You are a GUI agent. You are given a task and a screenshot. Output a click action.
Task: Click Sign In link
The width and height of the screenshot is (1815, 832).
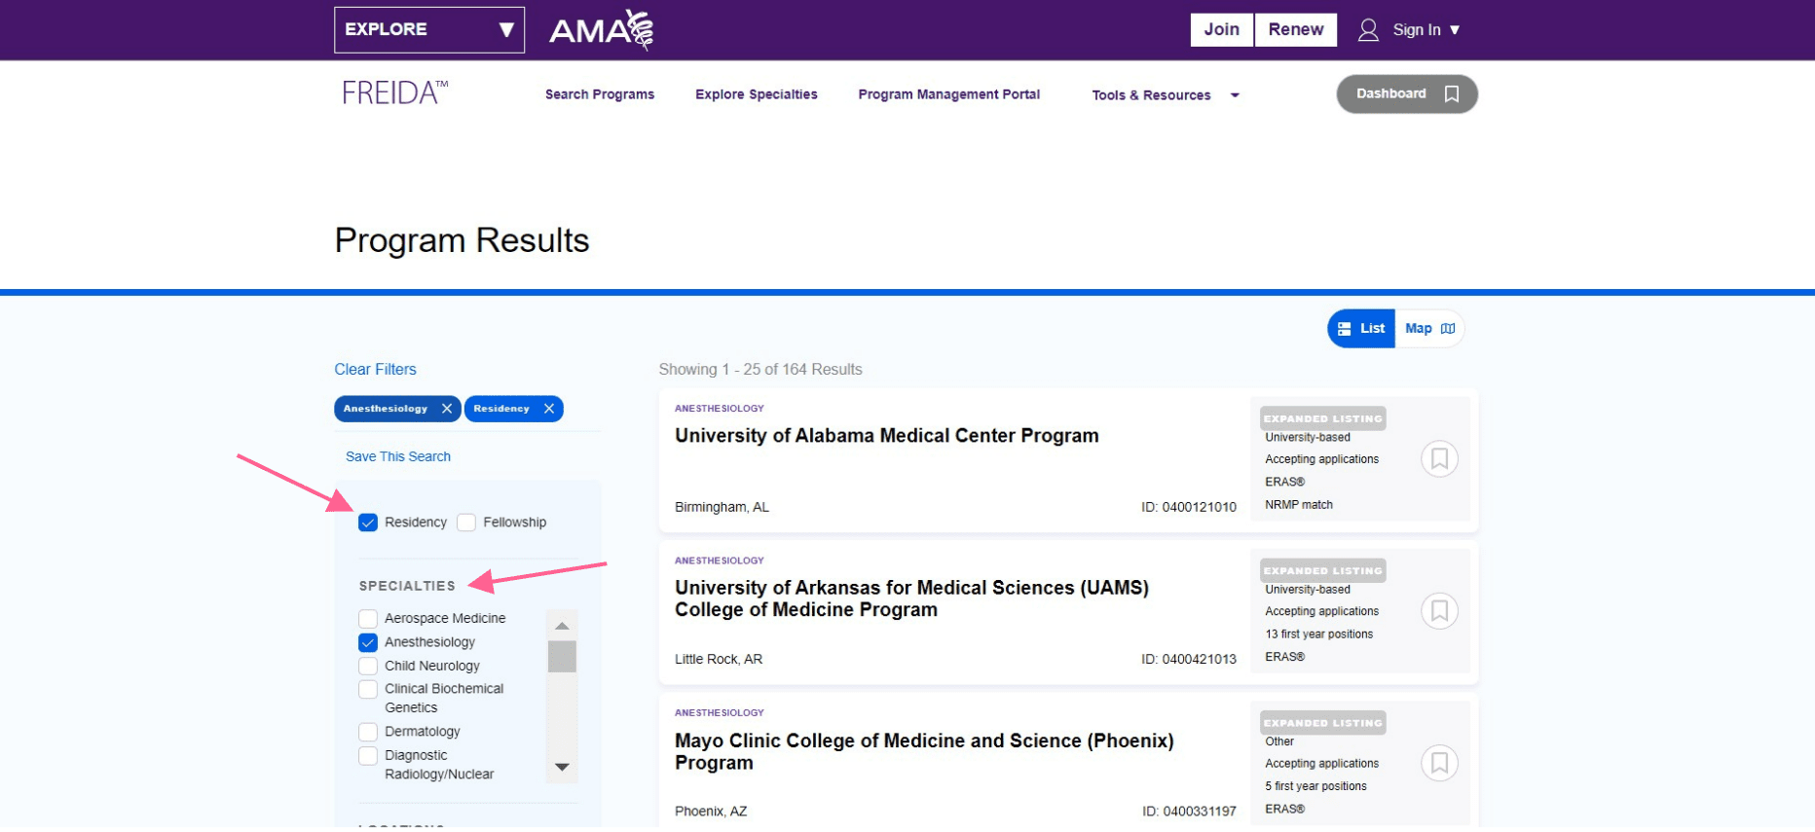click(1417, 30)
